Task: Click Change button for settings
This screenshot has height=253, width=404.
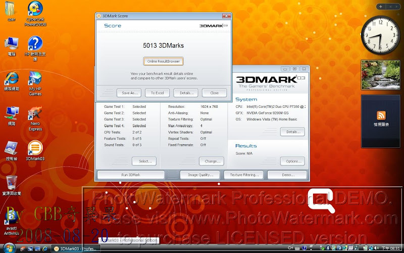Action: coord(212,161)
